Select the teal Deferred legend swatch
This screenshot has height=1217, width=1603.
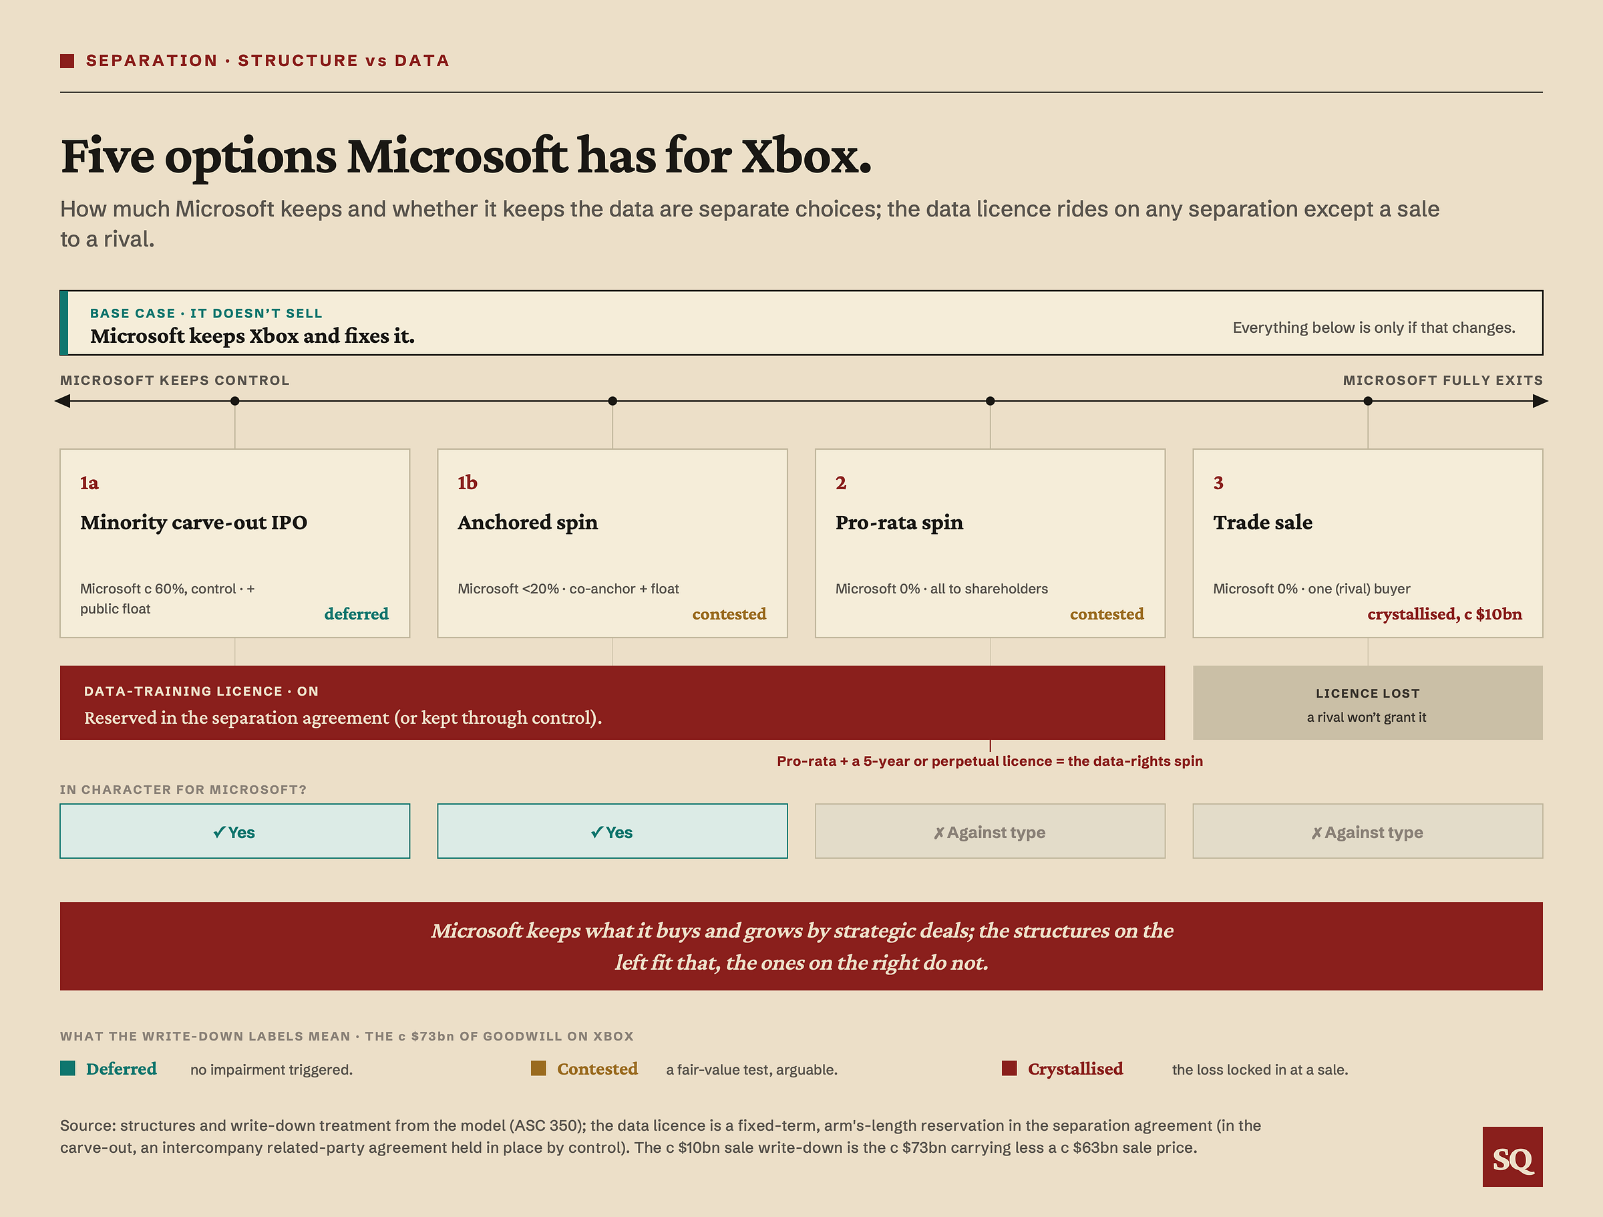67,1067
